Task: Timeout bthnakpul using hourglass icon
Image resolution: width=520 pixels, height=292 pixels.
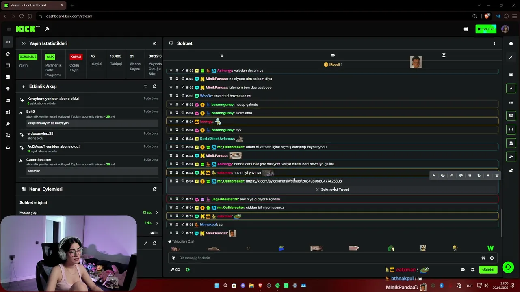Action: (177, 225)
